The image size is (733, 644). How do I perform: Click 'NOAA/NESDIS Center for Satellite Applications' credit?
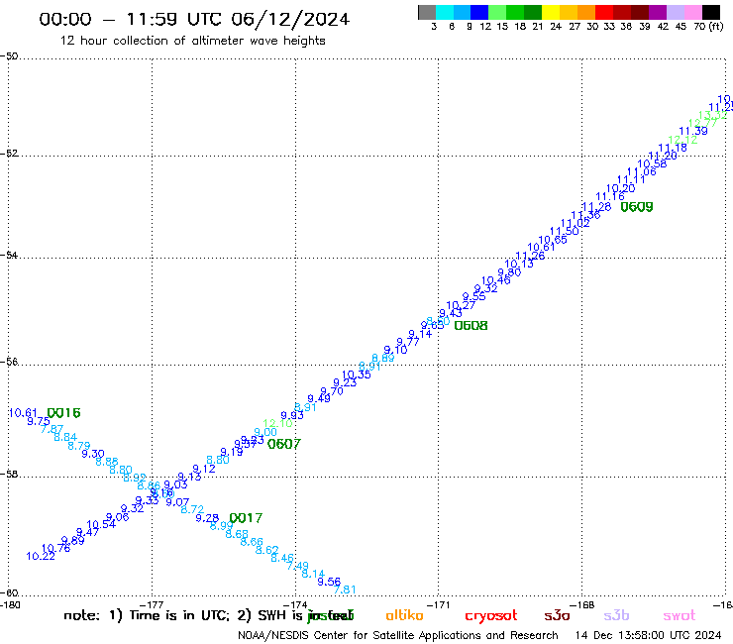point(359,636)
